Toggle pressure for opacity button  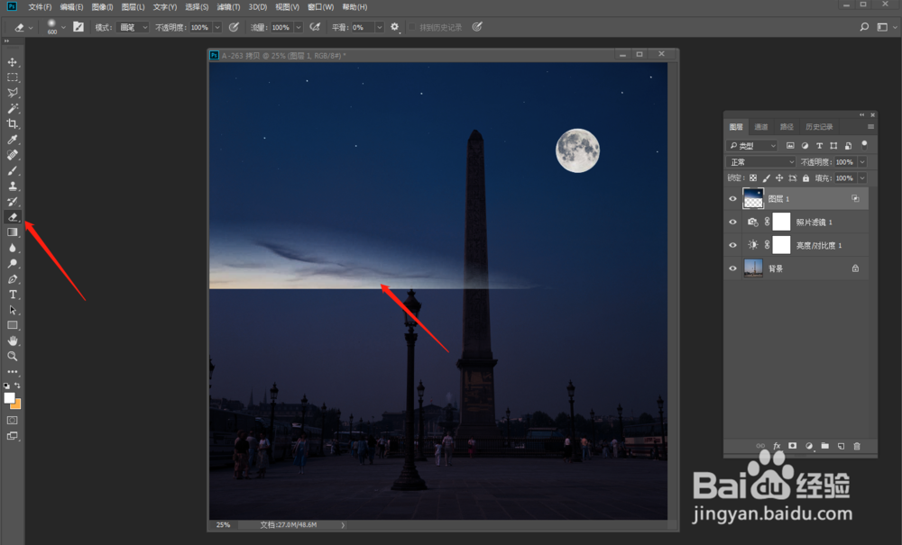tap(234, 27)
